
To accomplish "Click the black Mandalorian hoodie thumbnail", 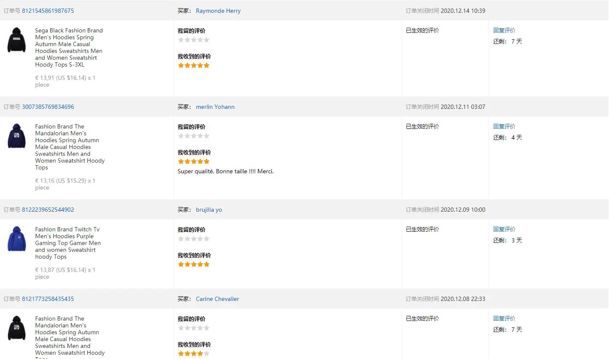I will (17, 328).
